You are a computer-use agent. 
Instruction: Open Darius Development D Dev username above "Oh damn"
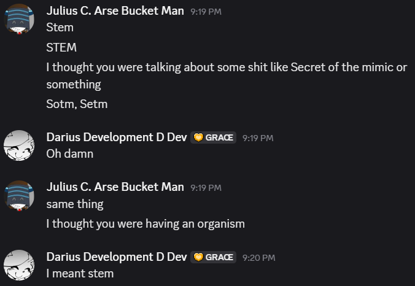click(x=117, y=137)
